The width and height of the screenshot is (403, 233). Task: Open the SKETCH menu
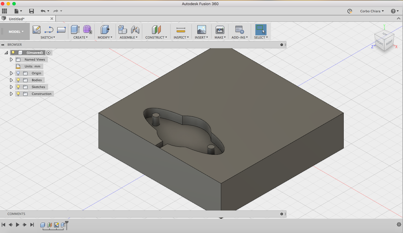click(x=48, y=37)
